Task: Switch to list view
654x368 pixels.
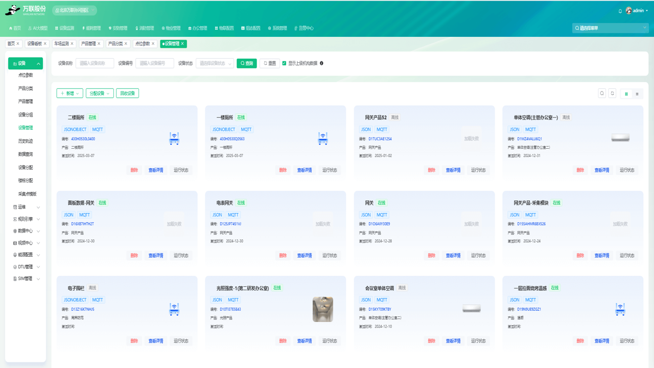Action: [x=637, y=94]
